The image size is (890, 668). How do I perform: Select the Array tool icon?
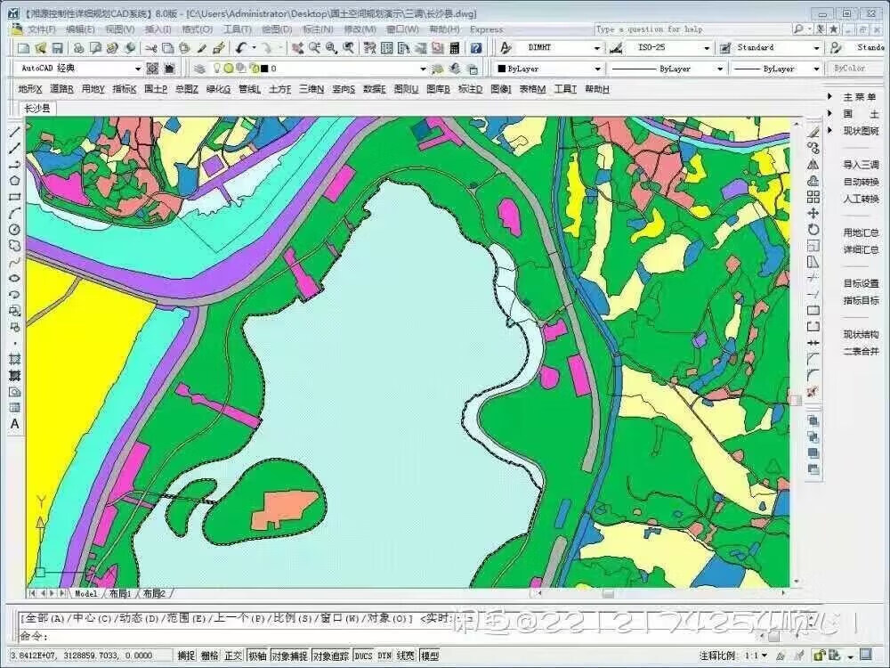(813, 197)
